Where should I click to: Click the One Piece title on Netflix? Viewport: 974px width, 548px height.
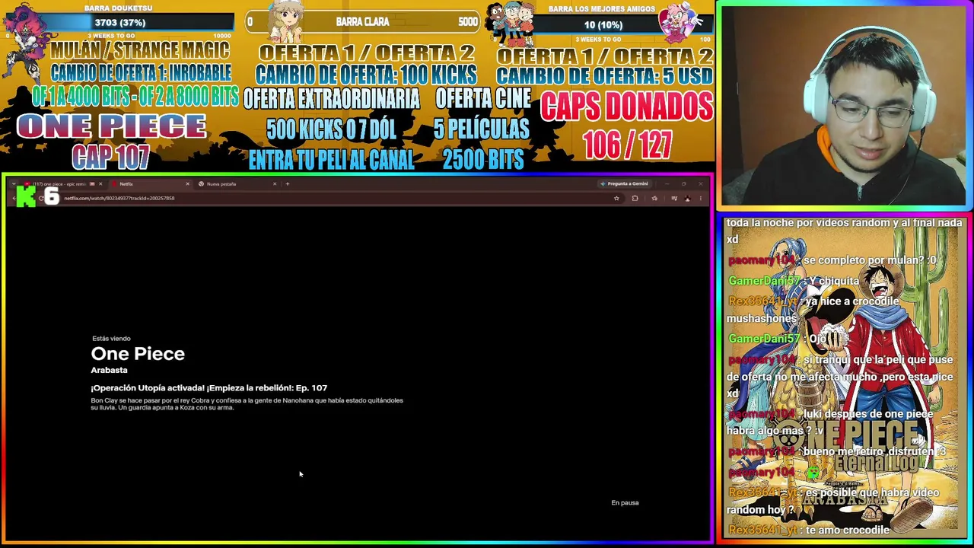point(138,354)
